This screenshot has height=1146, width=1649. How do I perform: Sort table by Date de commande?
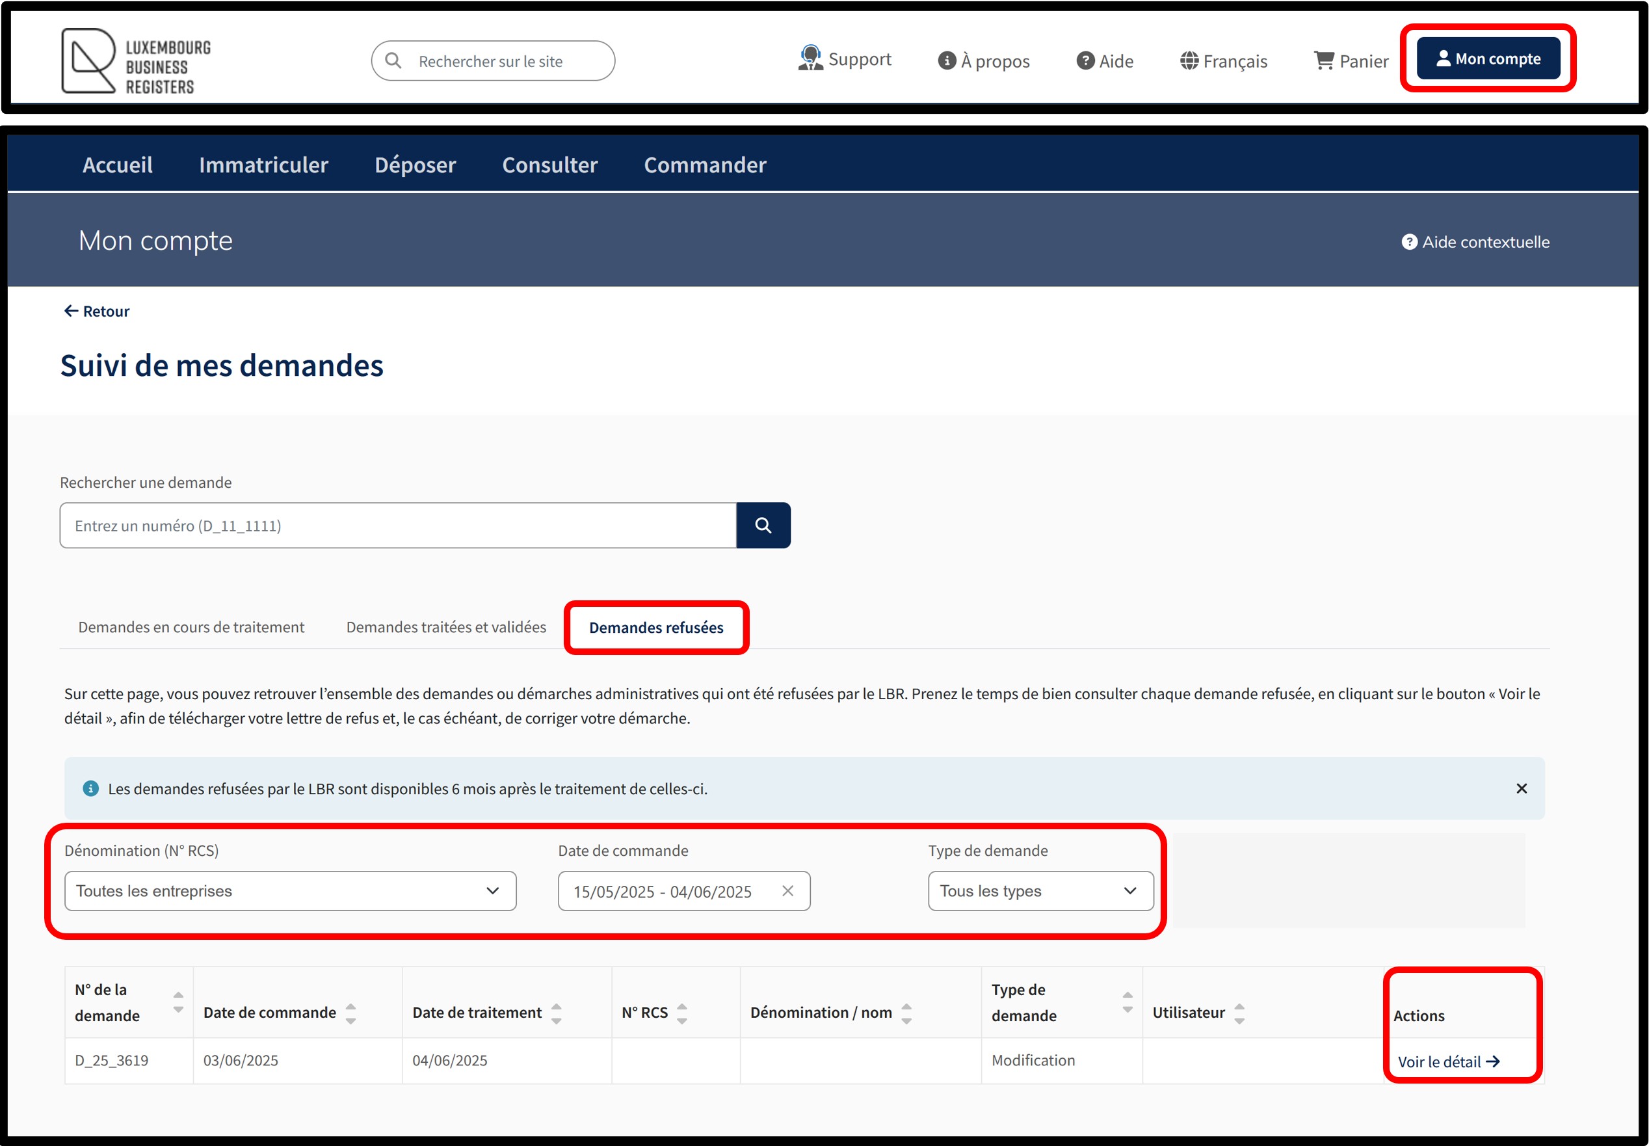coord(350,1013)
